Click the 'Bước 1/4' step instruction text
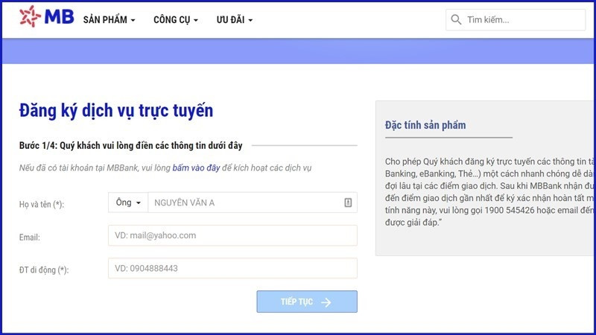Viewport: 596px width, 335px height. tap(130, 145)
